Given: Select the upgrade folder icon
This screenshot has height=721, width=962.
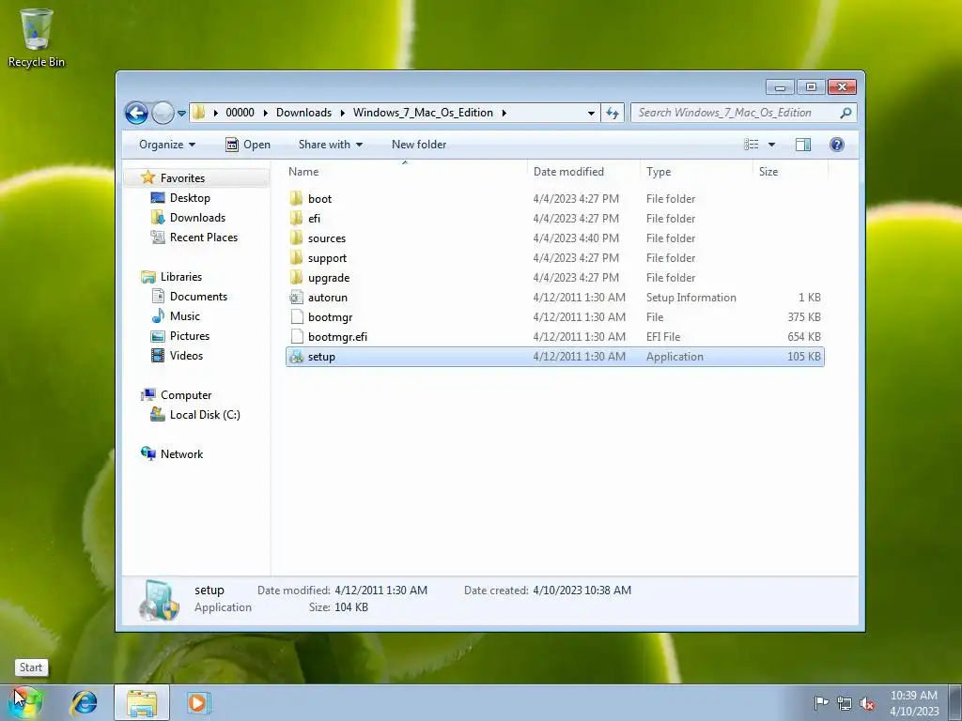Looking at the screenshot, I should (x=296, y=277).
